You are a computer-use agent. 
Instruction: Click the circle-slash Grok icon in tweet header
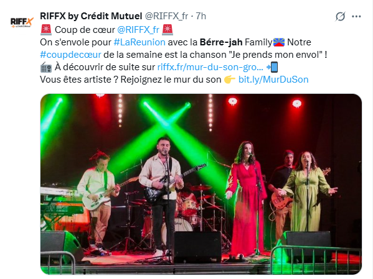click(340, 17)
